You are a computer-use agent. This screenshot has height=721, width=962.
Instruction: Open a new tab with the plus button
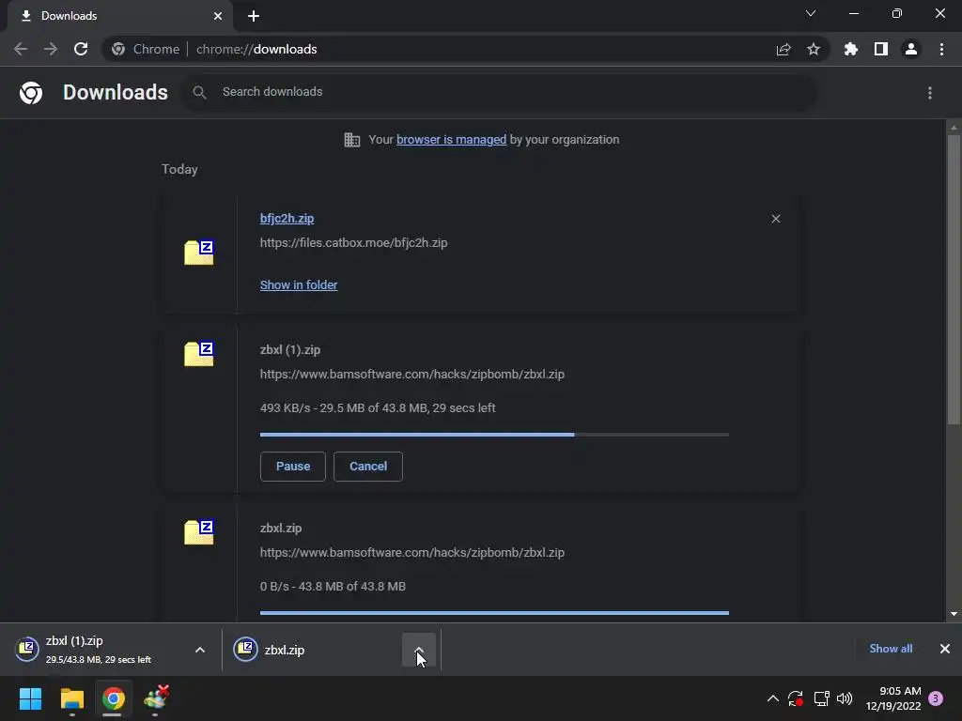click(x=254, y=16)
